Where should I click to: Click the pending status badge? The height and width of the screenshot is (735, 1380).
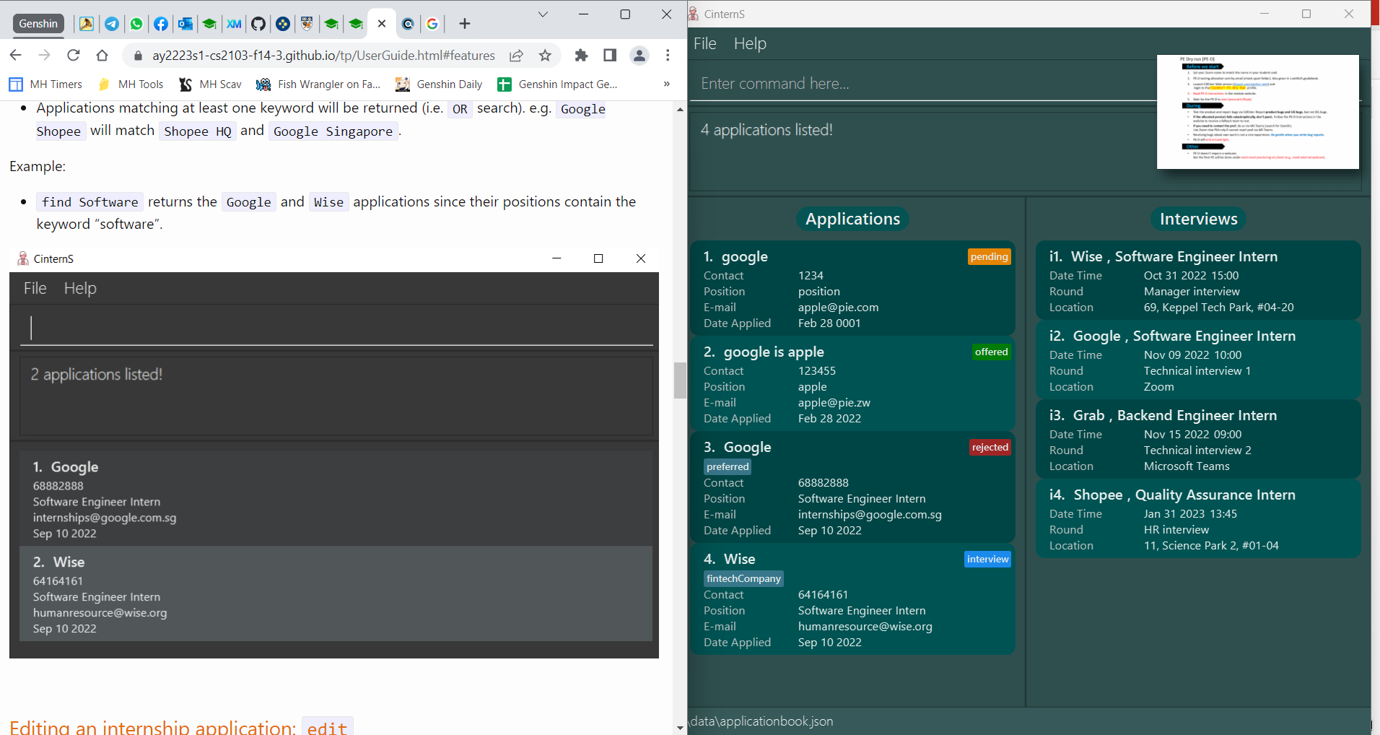989,257
